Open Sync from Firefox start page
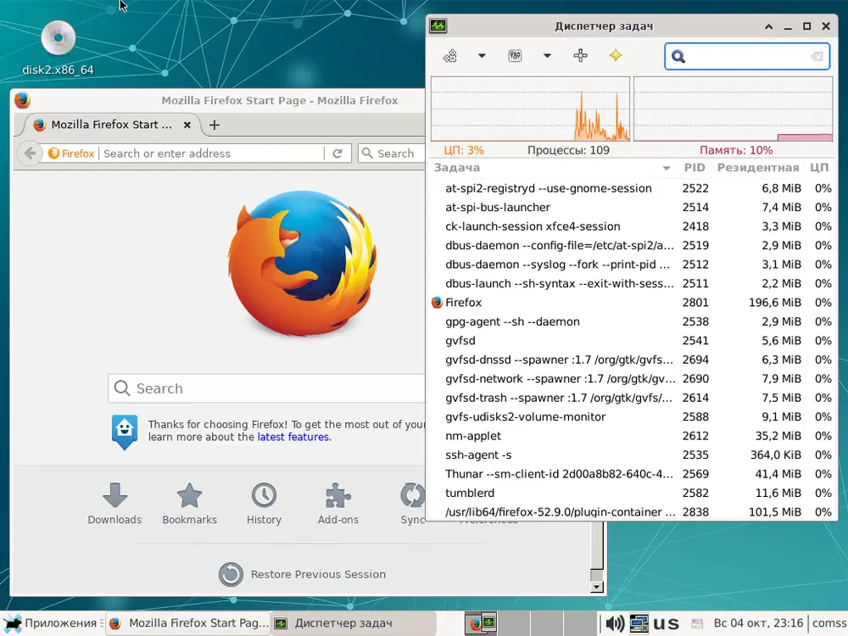The image size is (848, 636). (413, 504)
